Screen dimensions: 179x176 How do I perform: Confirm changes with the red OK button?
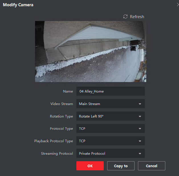click(90, 166)
